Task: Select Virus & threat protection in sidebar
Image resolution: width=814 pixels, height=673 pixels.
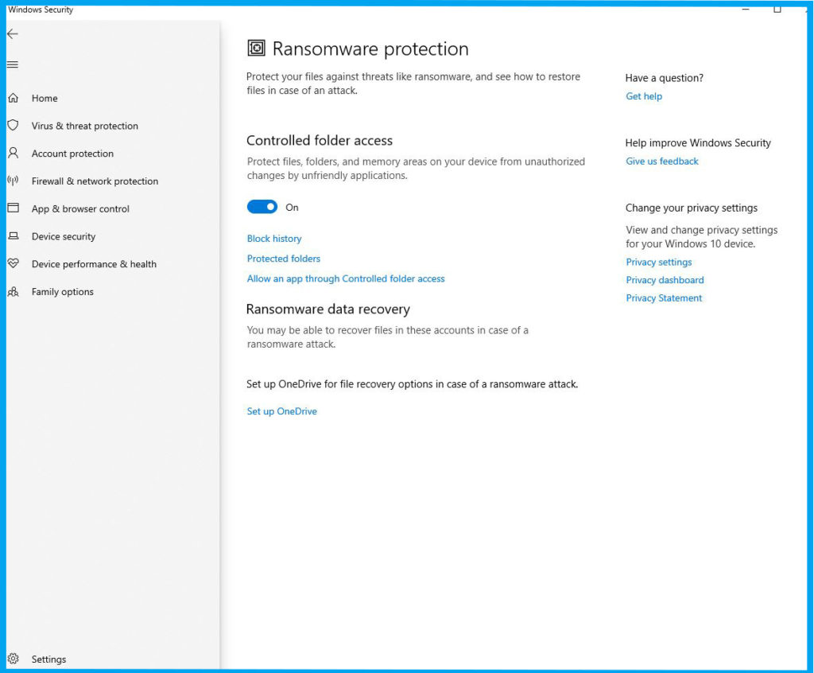Action: 84,126
